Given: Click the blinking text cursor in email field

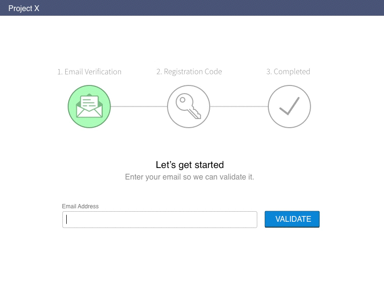Looking at the screenshot, I should point(67,219).
